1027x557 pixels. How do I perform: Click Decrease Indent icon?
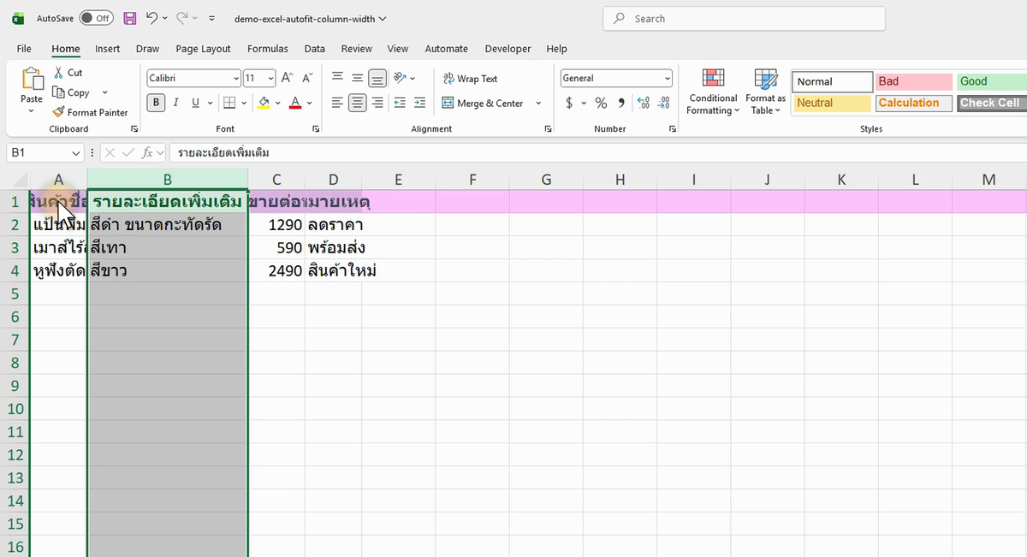pyautogui.click(x=400, y=103)
